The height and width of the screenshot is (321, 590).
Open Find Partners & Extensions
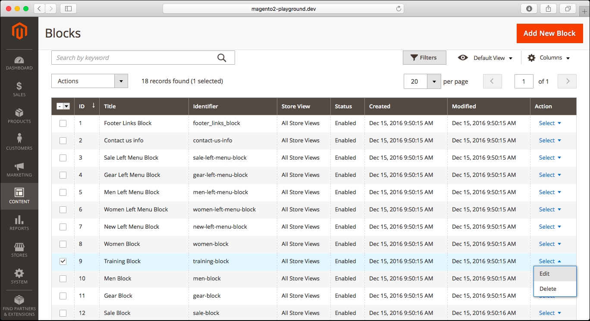pyautogui.click(x=19, y=306)
